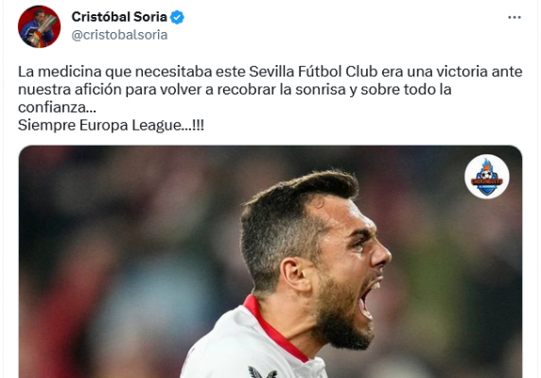This screenshot has width=541, height=378.
Task: Click the 'Siempre Europa League...!!!' line
Action: click(111, 125)
